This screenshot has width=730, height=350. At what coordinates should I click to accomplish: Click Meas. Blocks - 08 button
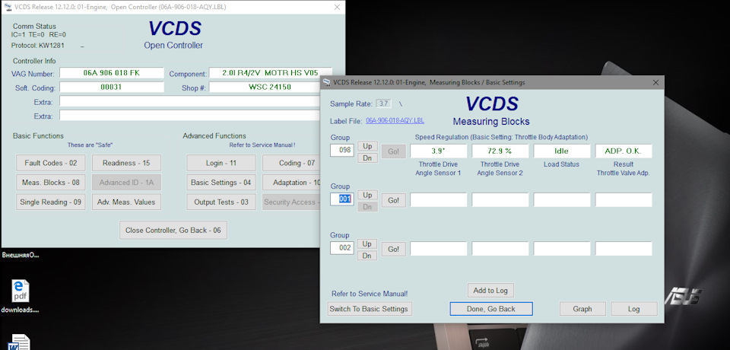[x=50, y=183]
